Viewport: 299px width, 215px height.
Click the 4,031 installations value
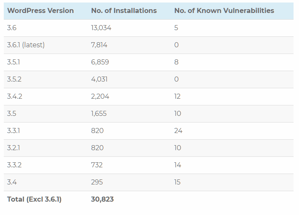coord(100,79)
